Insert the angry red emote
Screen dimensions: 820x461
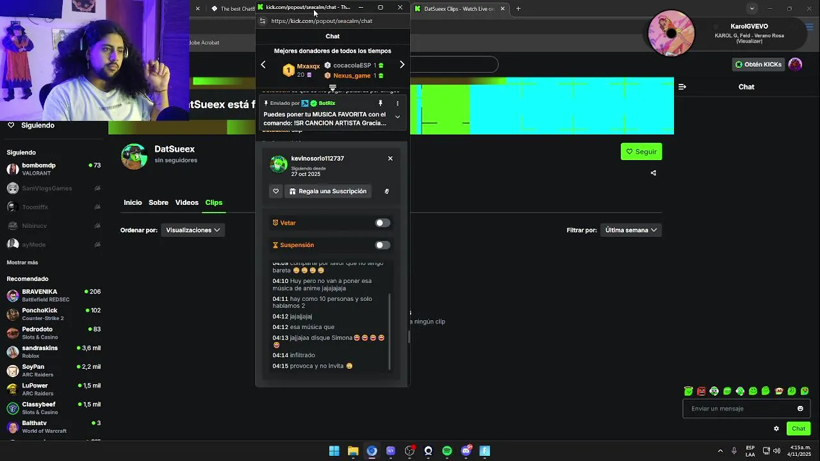click(x=701, y=391)
